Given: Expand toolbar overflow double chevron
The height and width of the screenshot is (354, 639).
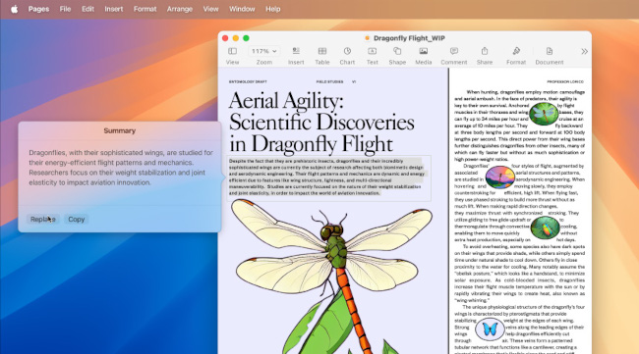Looking at the screenshot, I should [584, 52].
